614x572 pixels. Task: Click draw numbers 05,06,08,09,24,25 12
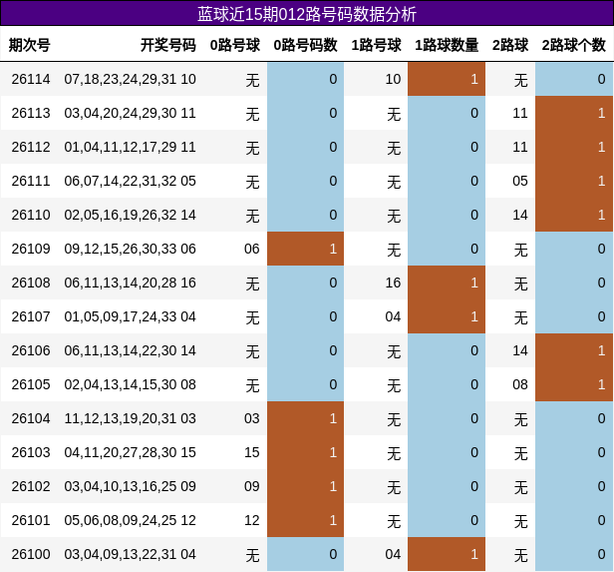pos(130,520)
